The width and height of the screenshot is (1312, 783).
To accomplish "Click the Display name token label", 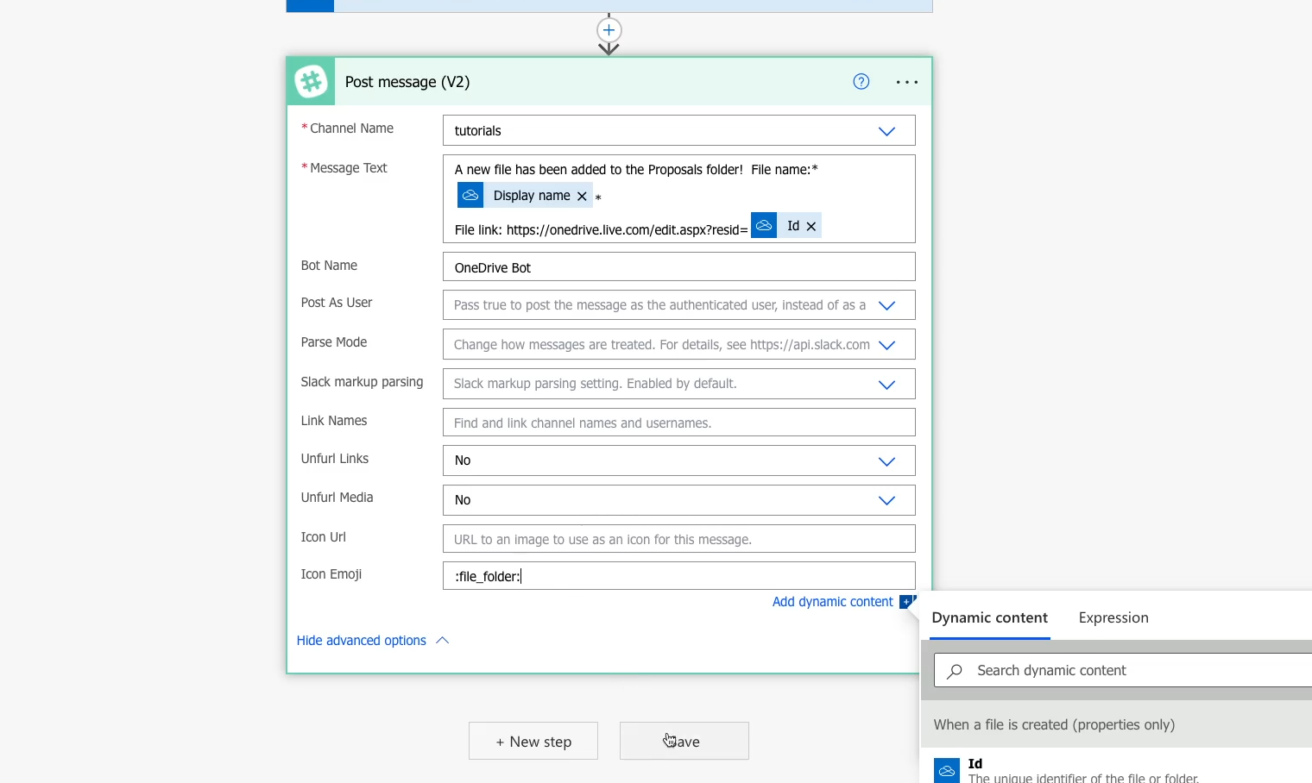I will [532, 196].
